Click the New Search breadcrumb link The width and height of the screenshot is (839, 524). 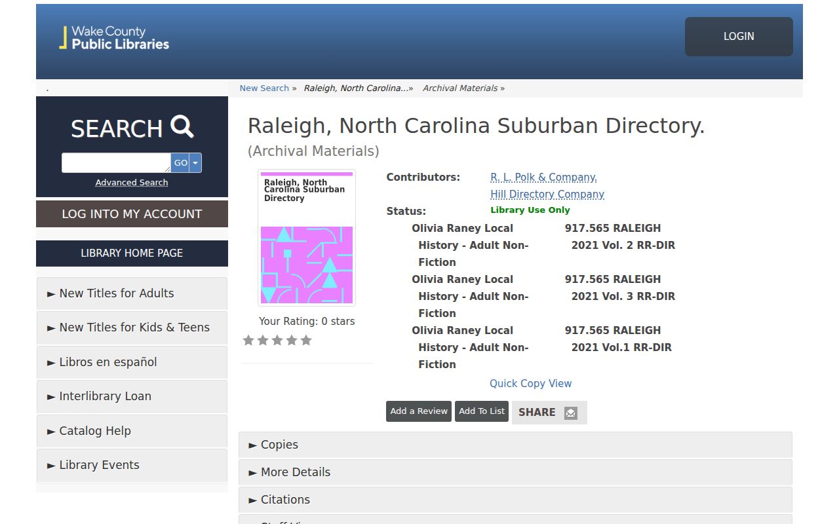tap(264, 88)
